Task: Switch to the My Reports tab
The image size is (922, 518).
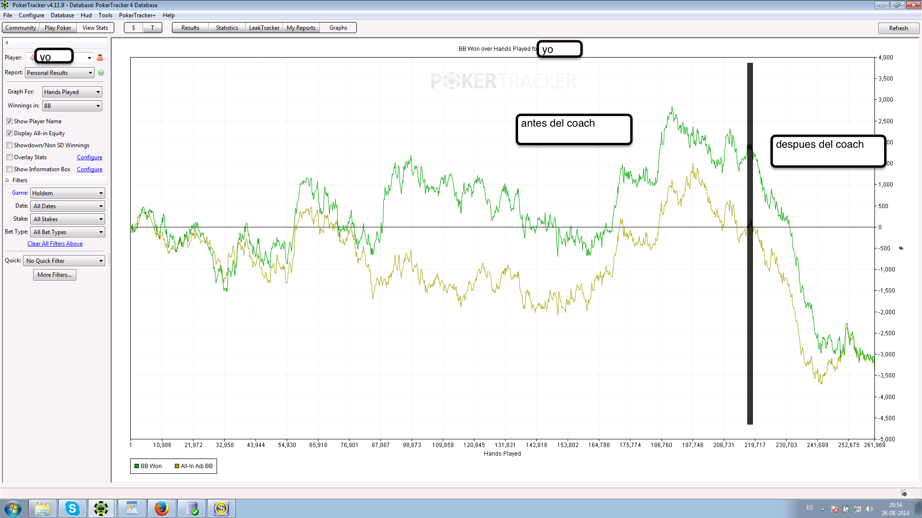Action: pos(301,28)
